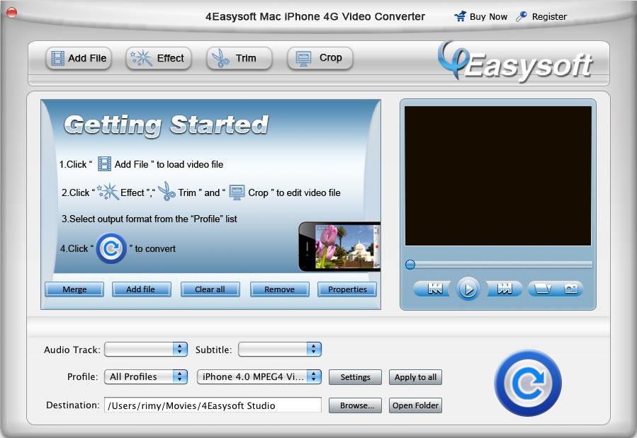
Task: Skip to next clip in preview
Action: pos(504,289)
